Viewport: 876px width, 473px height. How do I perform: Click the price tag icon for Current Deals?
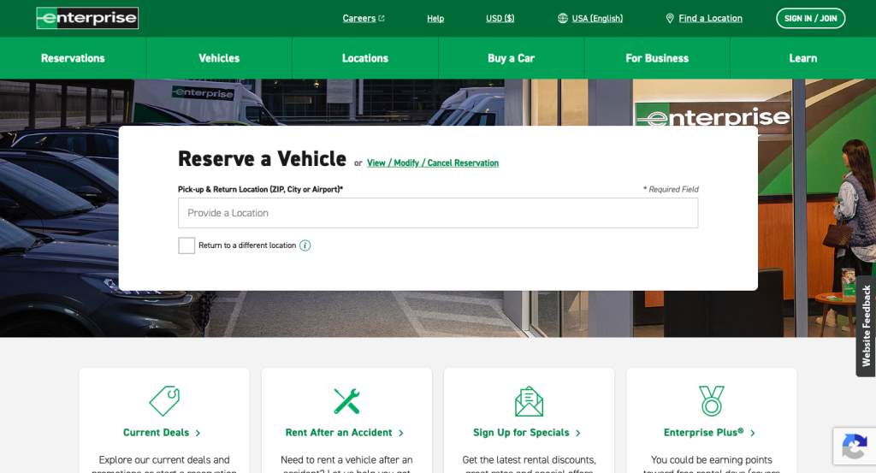[164, 400]
